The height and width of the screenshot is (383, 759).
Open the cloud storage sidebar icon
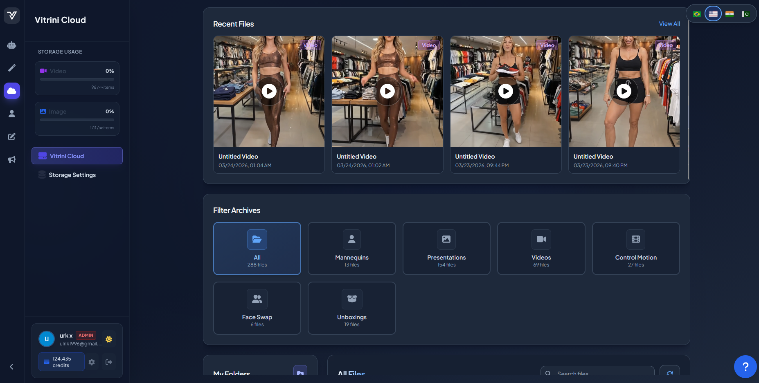[x=12, y=91]
